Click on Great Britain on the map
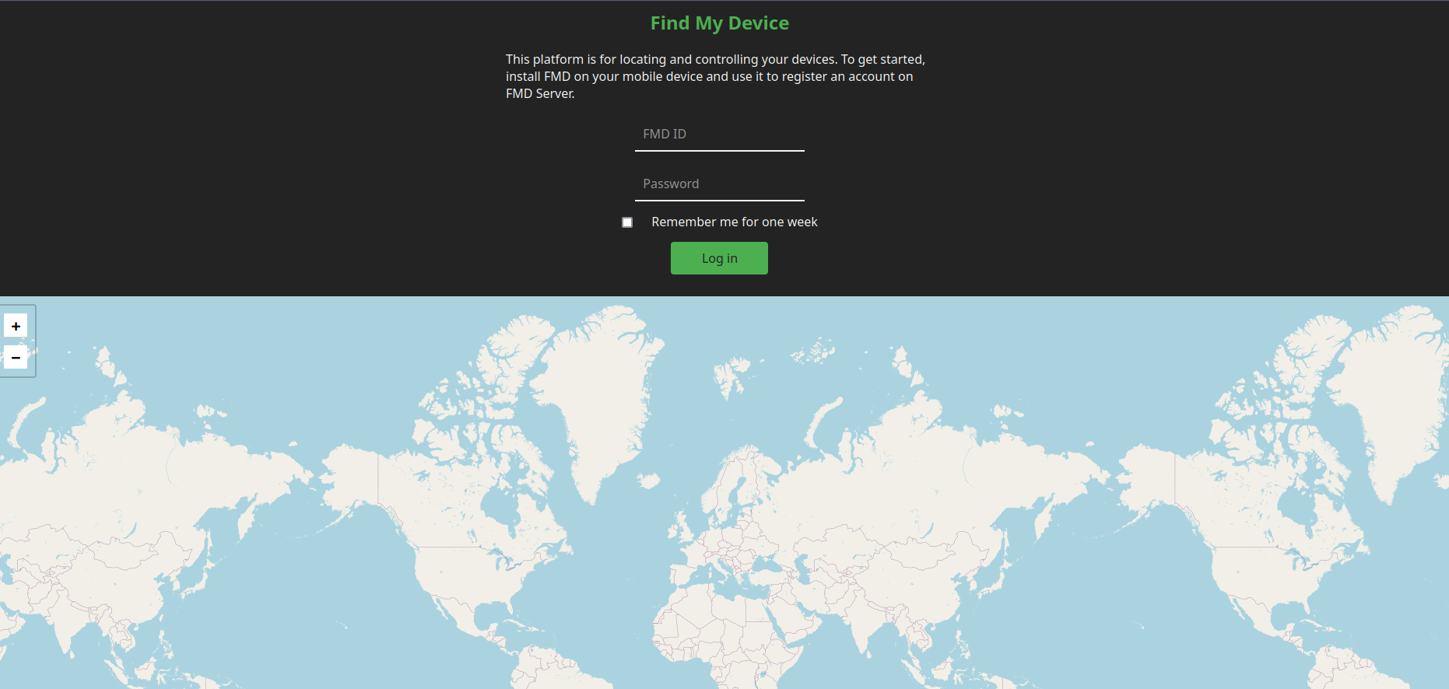1449x689 pixels. [x=685, y=529]
